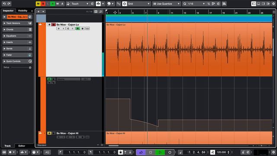Viewport: 277px width, 156px height.
Task: Click the Stop transport button
Action: (151, 152)
